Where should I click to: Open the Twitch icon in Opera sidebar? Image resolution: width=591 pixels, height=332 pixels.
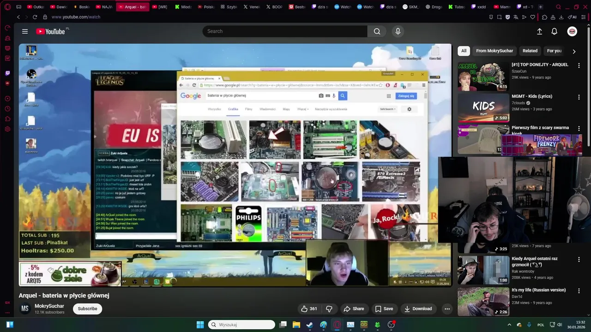(x=7, y=73)
